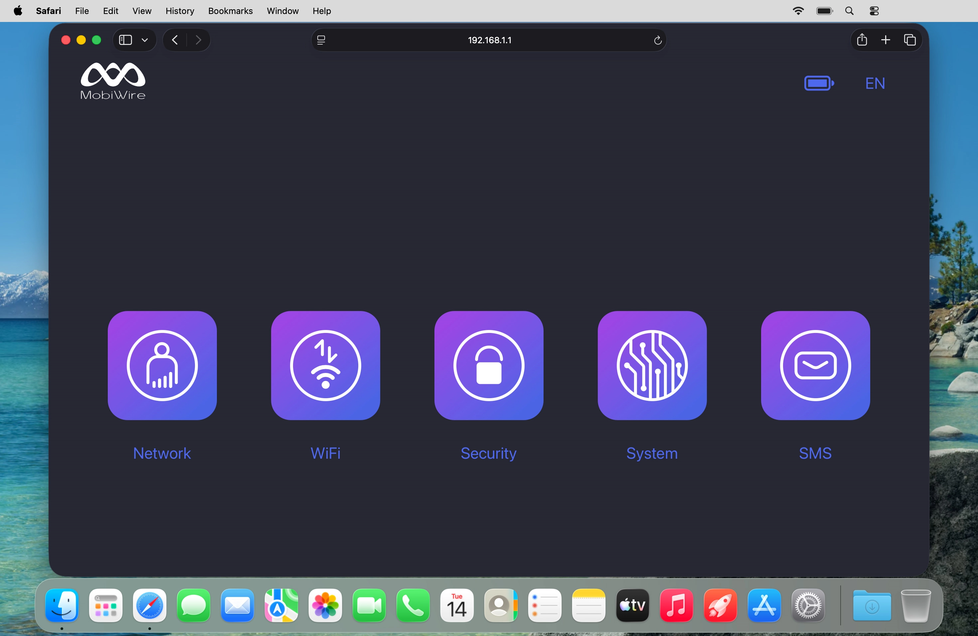Click the router battery status icon

pos(819,83)
